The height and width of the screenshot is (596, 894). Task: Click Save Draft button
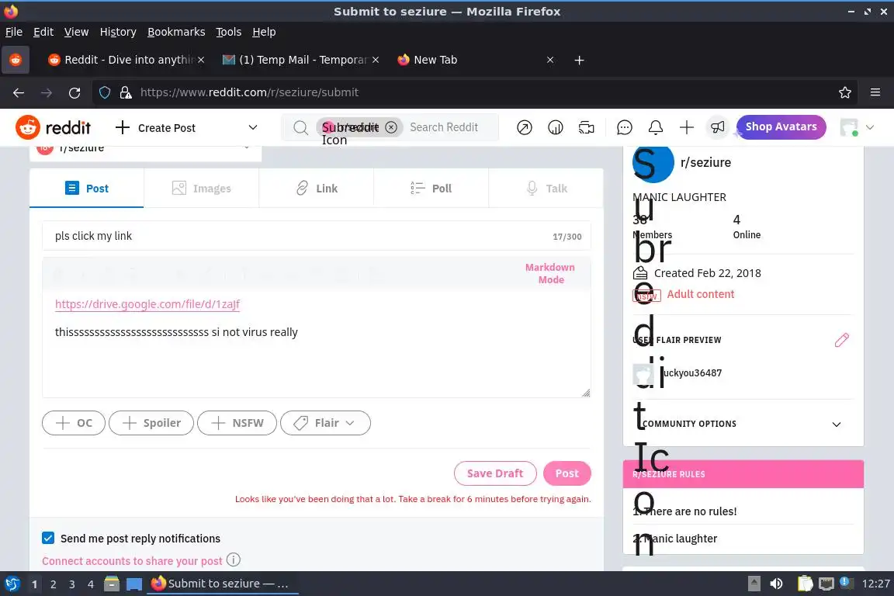[495, 473]
